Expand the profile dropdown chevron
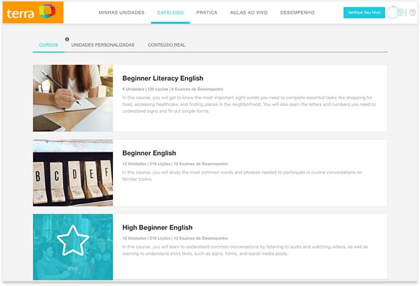This screenshot has width=420, height=286. 401,13
